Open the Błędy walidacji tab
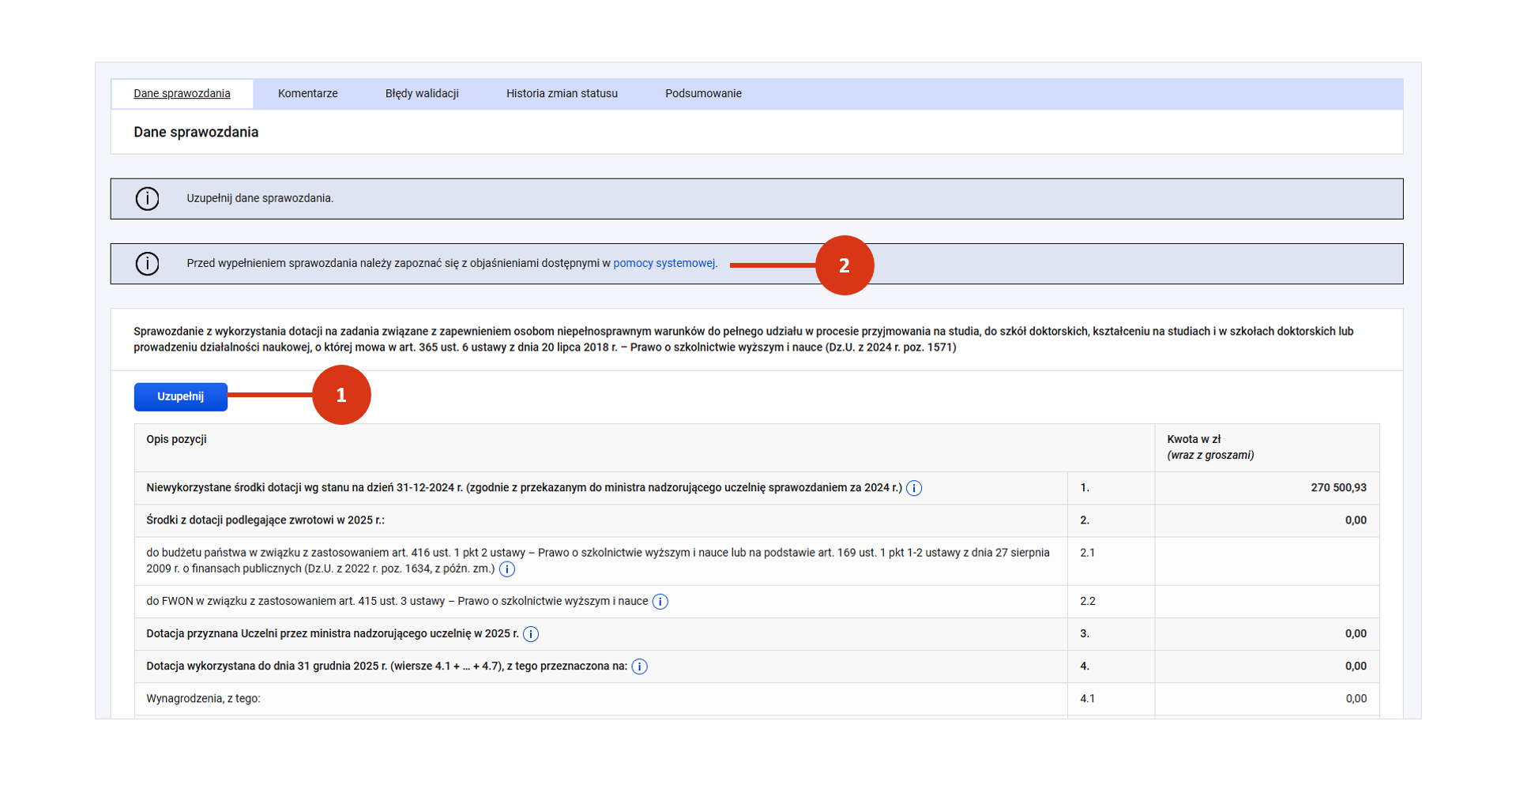The image size is (1516, 796). tap(422, 93)
